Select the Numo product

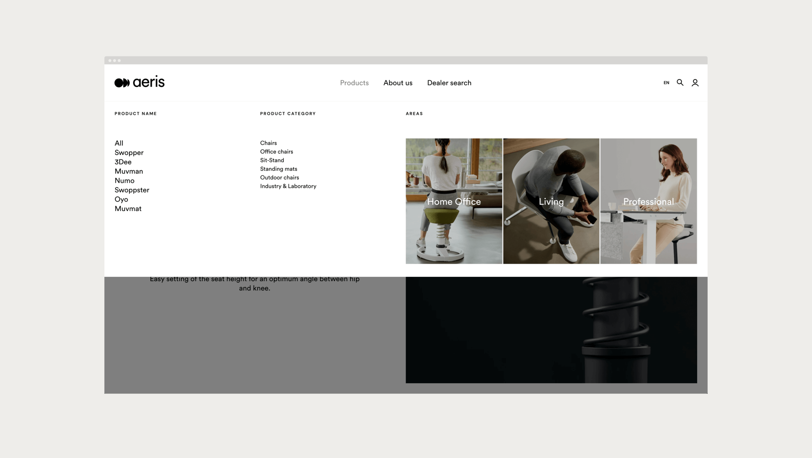click(124, 181)
